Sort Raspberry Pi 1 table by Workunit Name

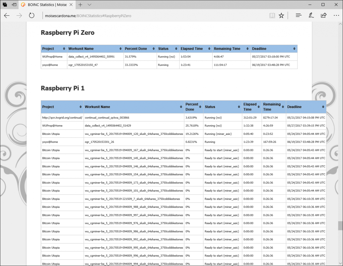click(134, 107)
